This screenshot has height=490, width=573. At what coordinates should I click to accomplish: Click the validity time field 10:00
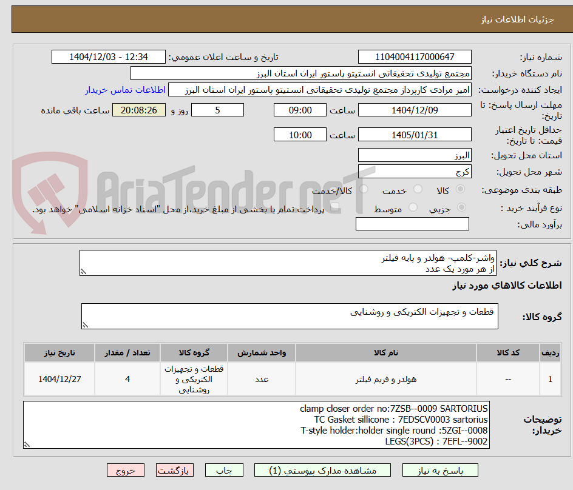pyautogui.click(x=300, y=135)
